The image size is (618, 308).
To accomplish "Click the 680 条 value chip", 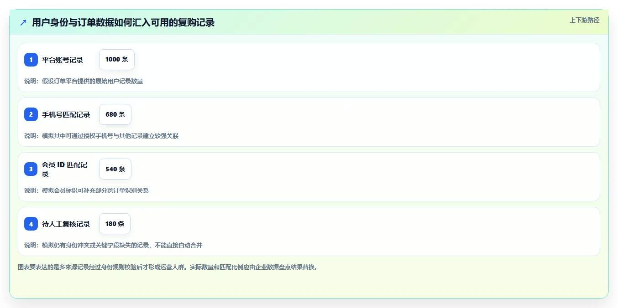I will point(115,114).
